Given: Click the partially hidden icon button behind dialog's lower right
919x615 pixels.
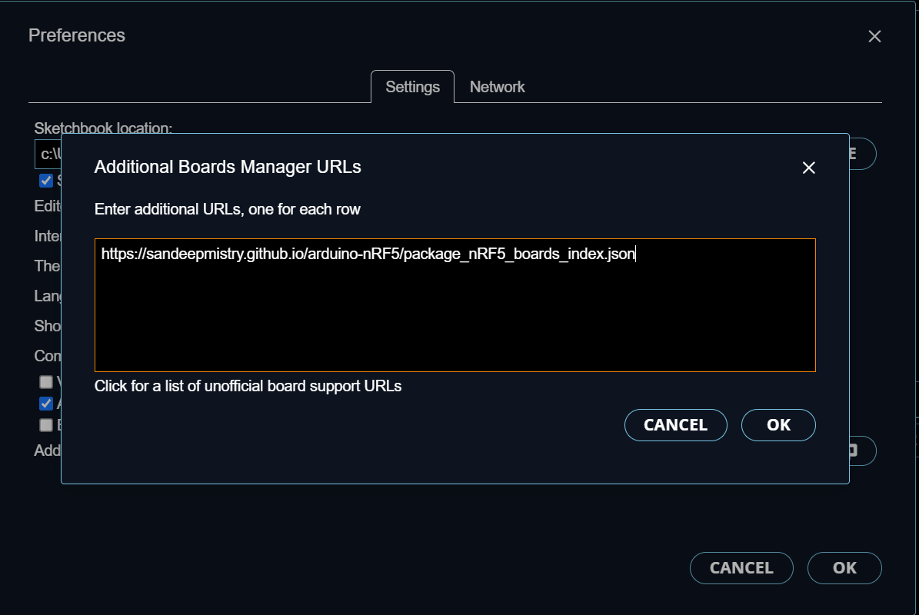Looking at the screenshot, I should [x=862, y=450].
